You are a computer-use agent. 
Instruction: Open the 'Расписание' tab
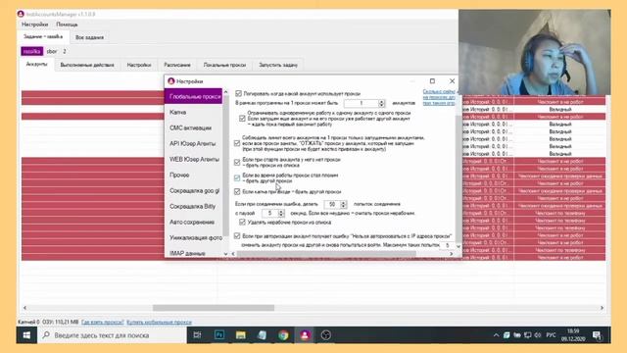coord(177,65)
